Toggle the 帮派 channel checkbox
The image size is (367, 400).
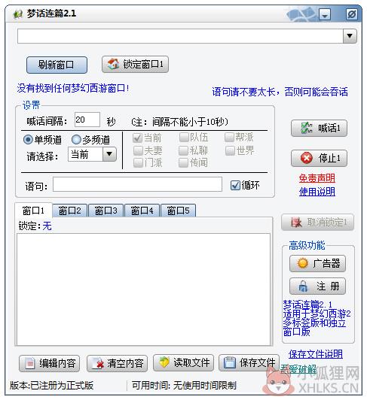(x=229, y=138)
